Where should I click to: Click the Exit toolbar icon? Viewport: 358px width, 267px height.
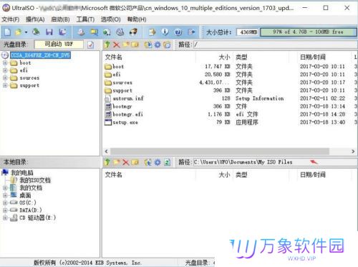click(x=191, y=32)
